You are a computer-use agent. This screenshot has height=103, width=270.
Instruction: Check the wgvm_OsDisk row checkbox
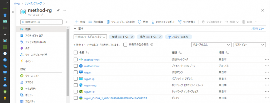75,98
